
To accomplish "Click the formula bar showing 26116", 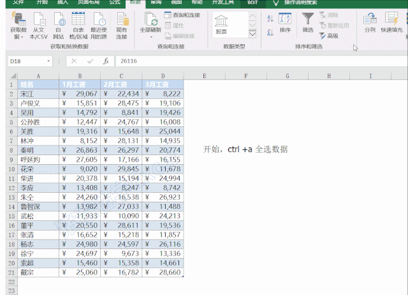I will coord(261,61).
